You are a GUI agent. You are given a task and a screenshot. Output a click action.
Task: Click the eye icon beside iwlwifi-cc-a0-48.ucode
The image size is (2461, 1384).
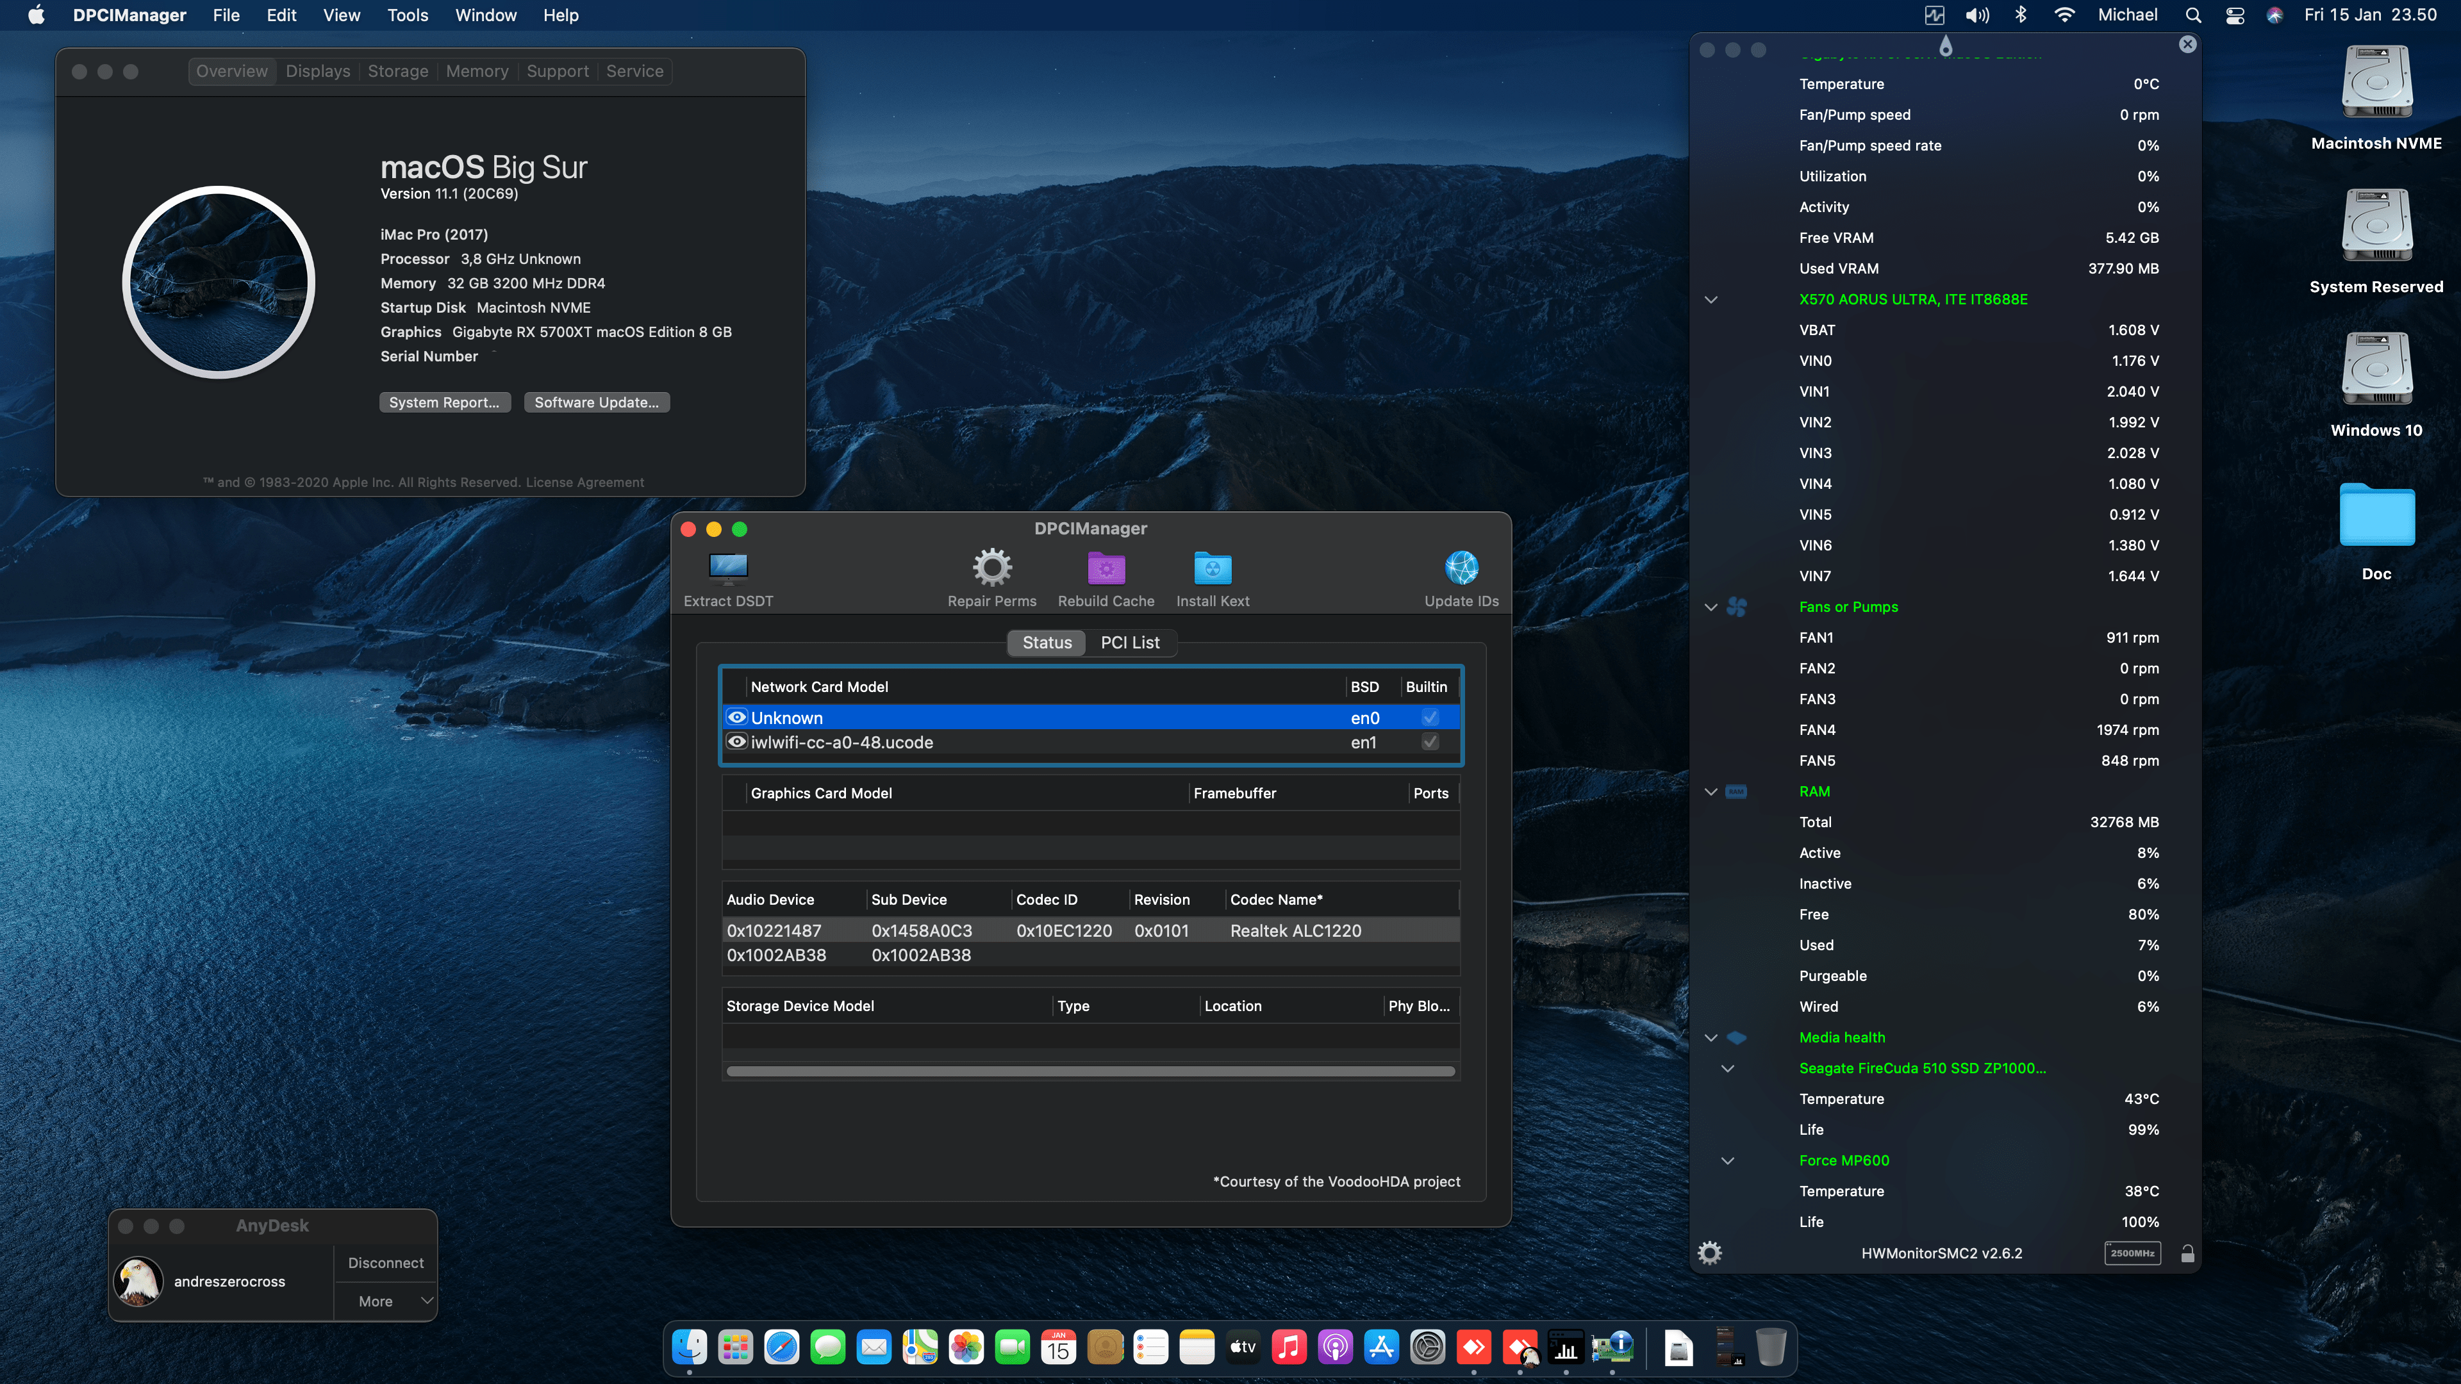click(736, 742)
